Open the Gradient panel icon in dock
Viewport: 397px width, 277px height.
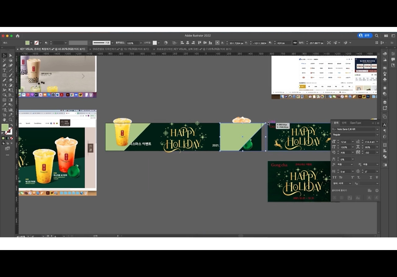(385, 165)
